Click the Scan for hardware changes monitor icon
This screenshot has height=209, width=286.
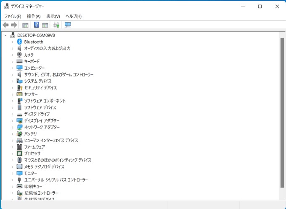68,25
